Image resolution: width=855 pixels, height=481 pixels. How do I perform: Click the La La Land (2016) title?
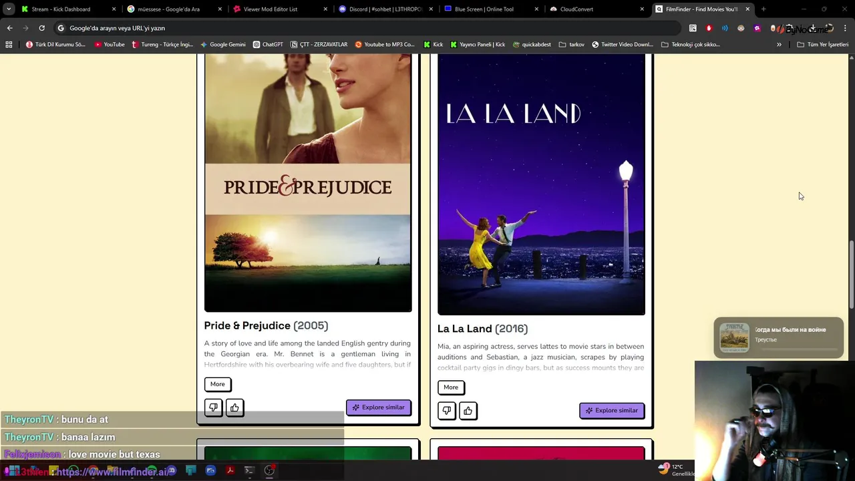pyautogui.click(x=482, y=329)
